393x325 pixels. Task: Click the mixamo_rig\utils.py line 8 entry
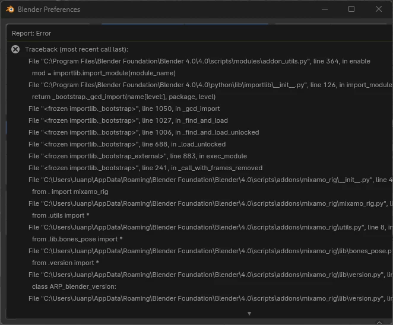[x=210, y=227]
